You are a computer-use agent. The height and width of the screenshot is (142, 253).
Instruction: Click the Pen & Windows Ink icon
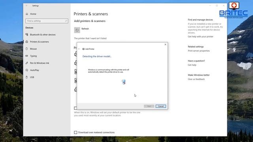point(27,63)
